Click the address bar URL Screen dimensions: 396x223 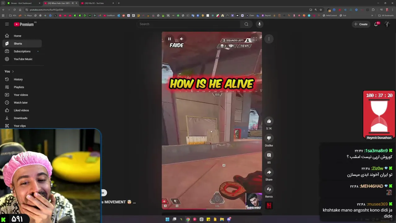pyautogui.click(x=46, y=10)
